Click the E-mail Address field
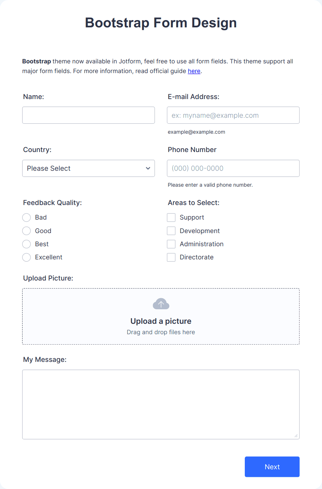The width and height of the screenshot is (322, 489). point(233,115)
